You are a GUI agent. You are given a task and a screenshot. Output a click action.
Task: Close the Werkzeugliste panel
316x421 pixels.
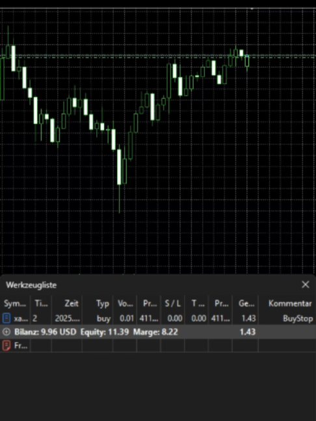(305, 285)
